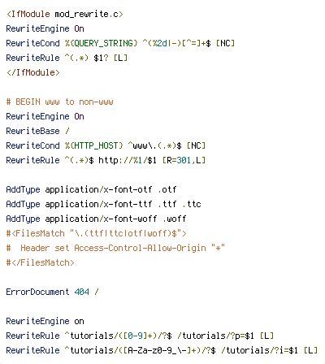The height and width of the screenshot is (364, 325).
Task: Click the lowercase RewriteEngine on line
Action: point(45,321)
